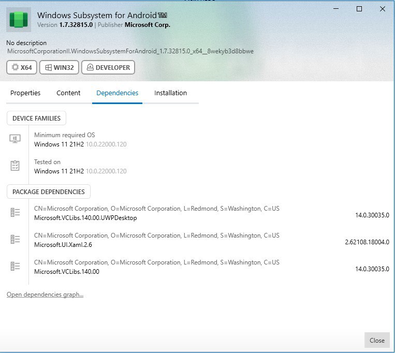The height and width of the screenshot is (353, 395).
Task: Maximize the window
Action: [x=359, y=9]
